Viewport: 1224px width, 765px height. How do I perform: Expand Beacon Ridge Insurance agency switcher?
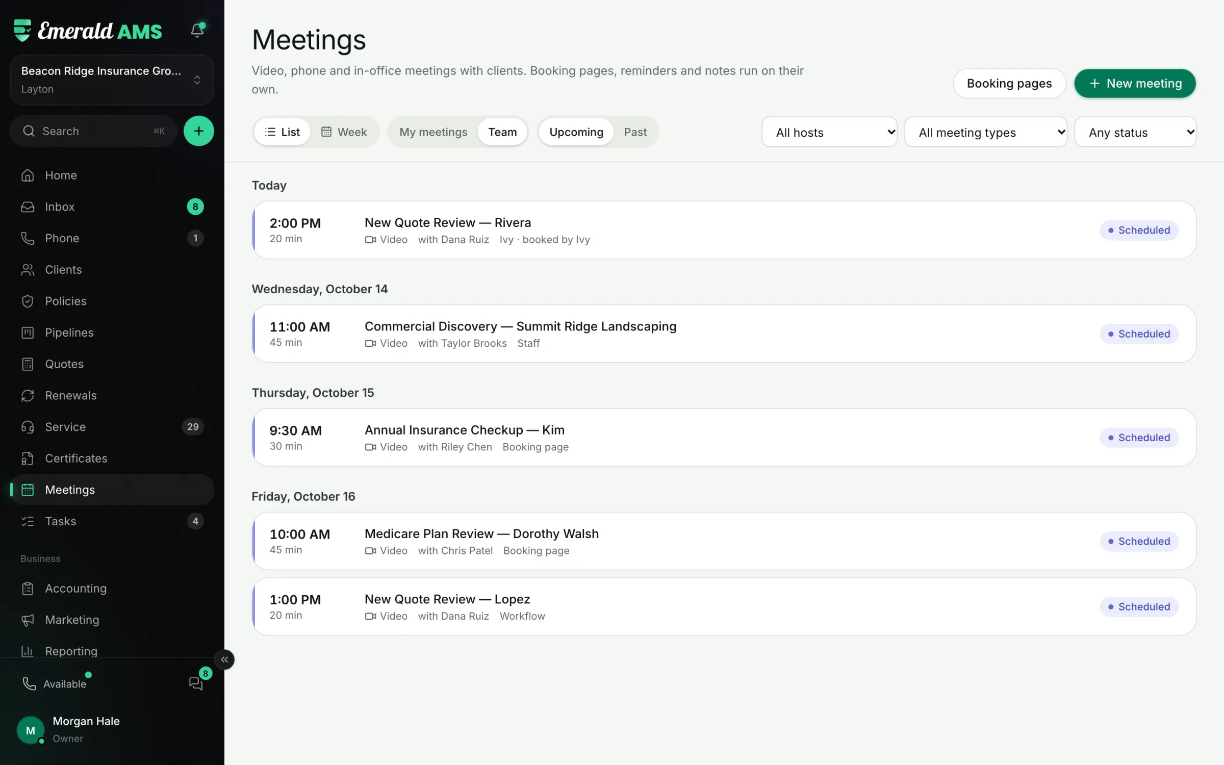pos(112,80)
